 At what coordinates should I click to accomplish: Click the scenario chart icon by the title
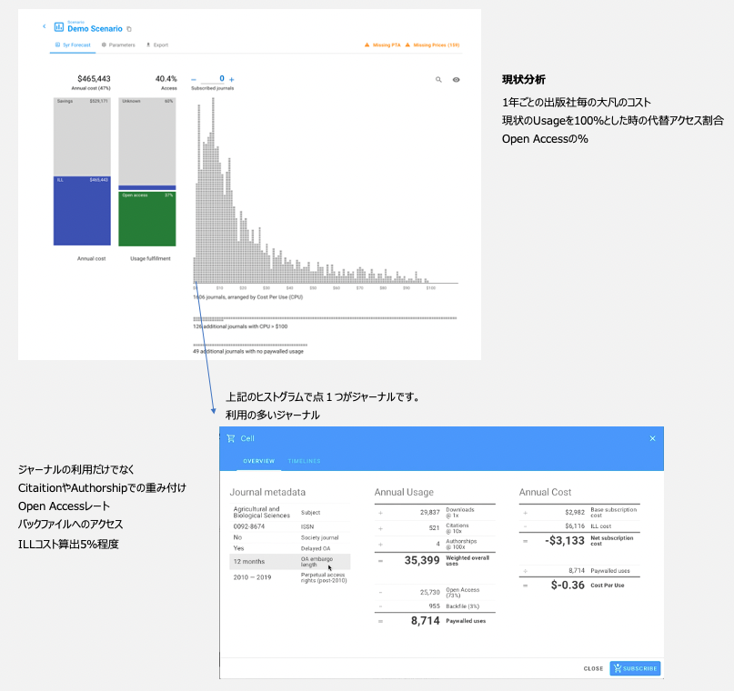(59, 27)
